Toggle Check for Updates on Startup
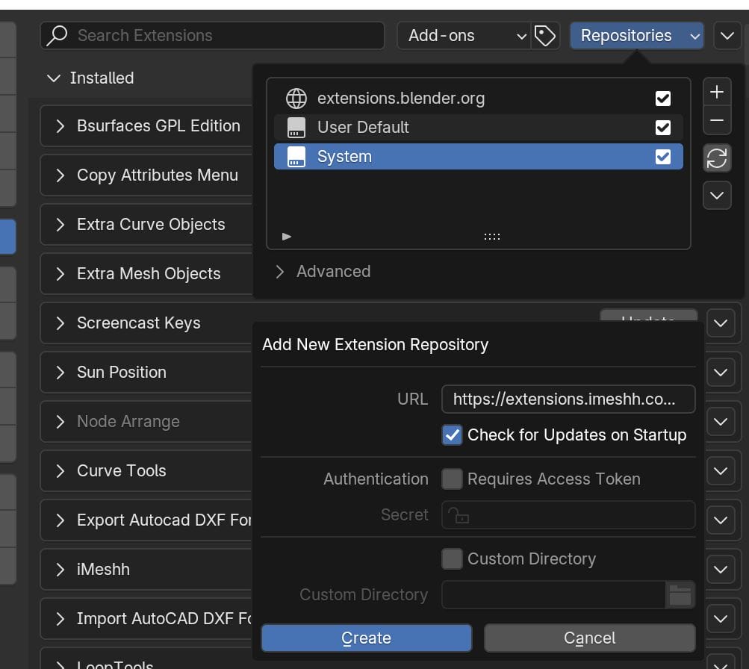749x669 pixels. pyautogui.click(x=452, y=435)
